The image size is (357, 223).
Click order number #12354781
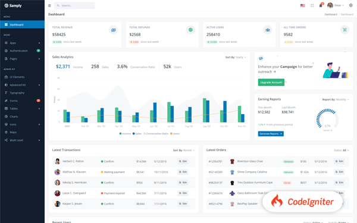click(215, 162)
